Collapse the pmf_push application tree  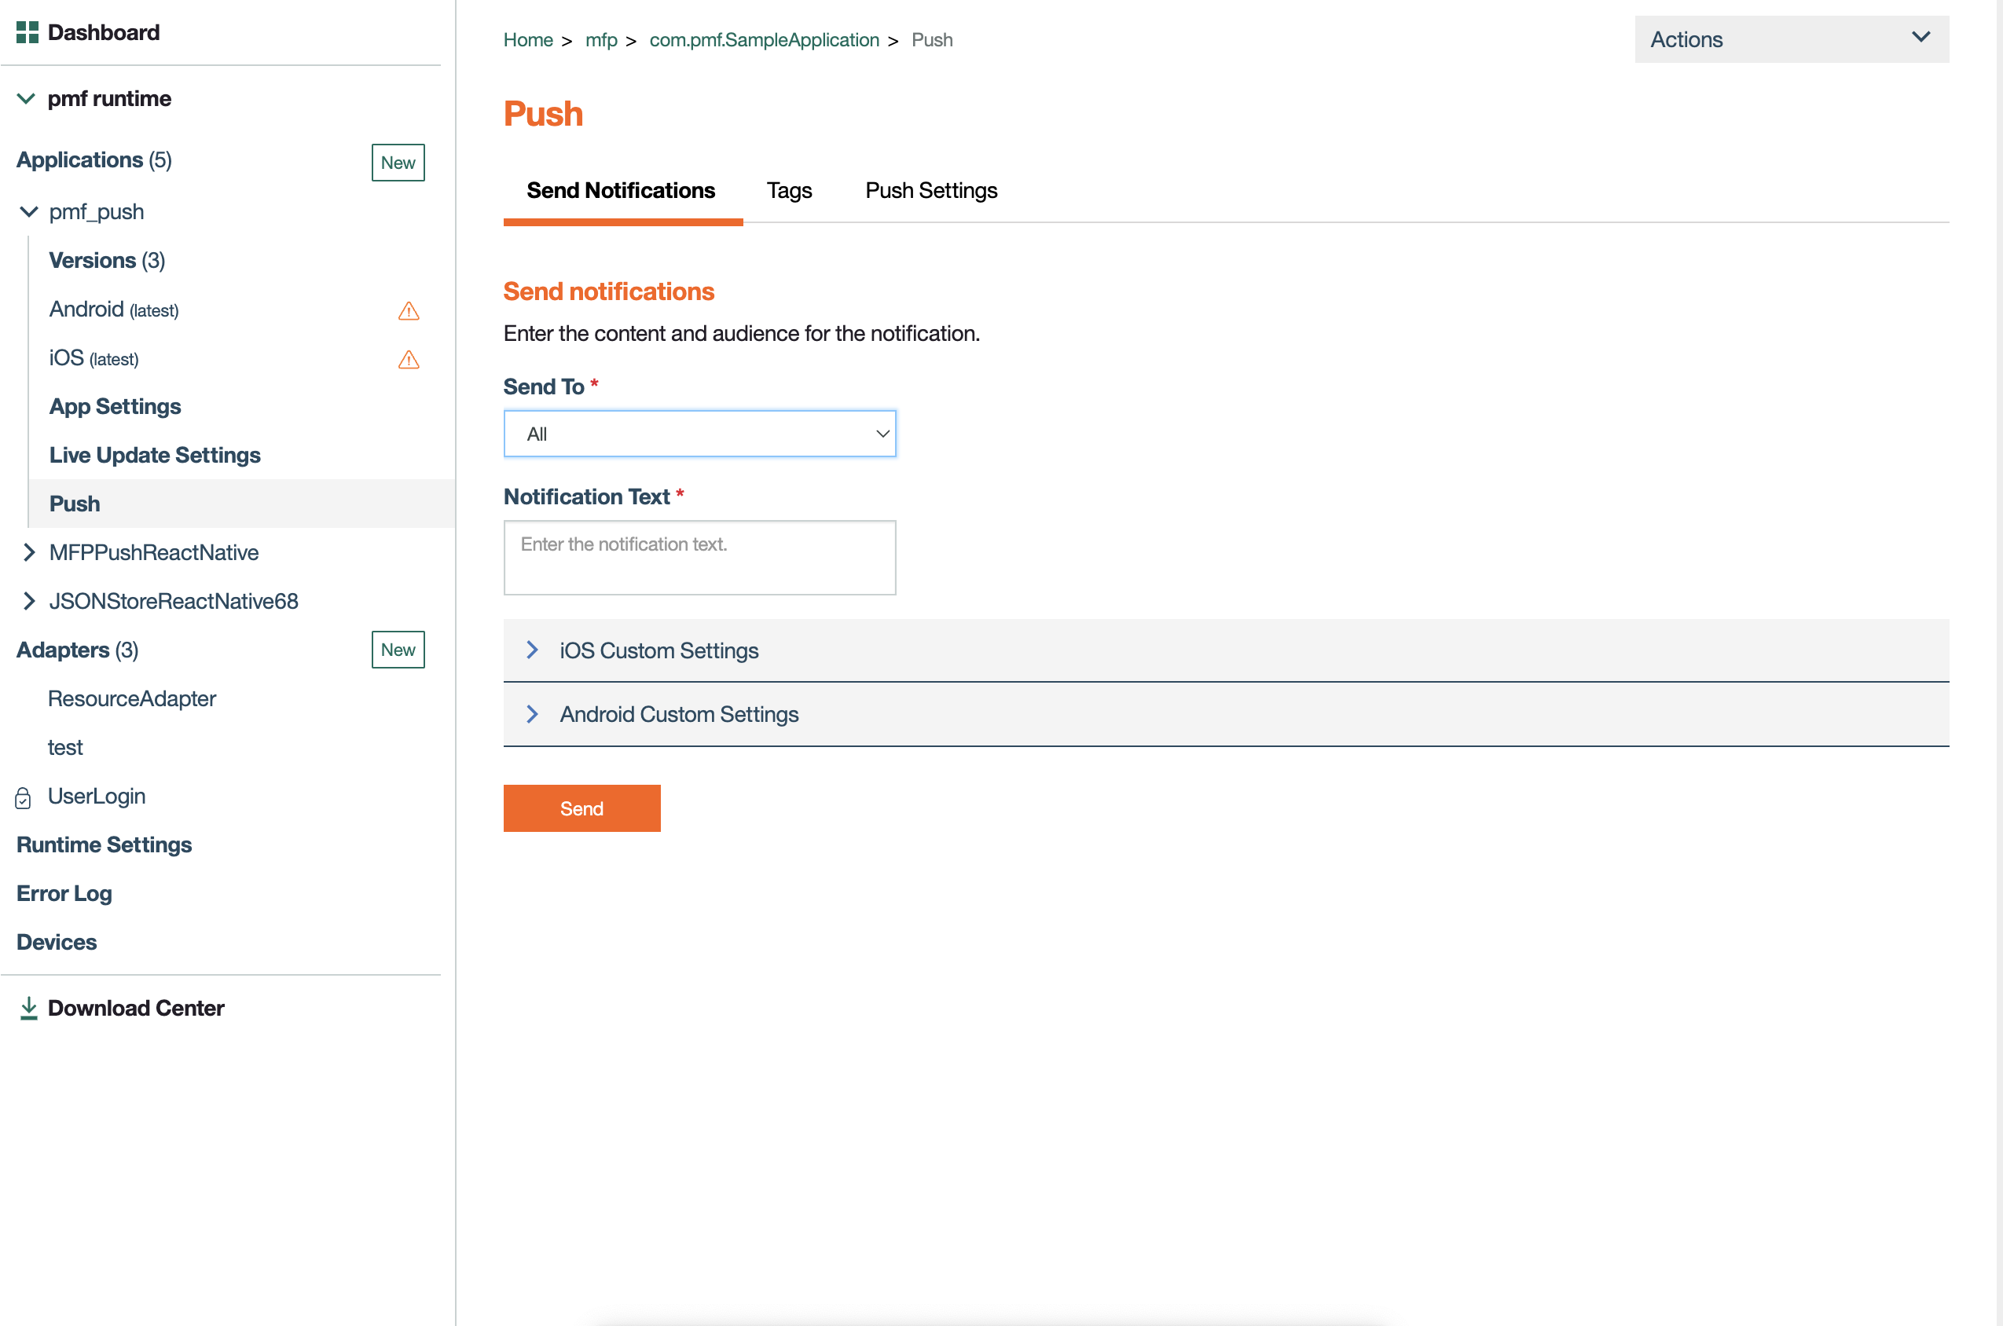point(29,211)
